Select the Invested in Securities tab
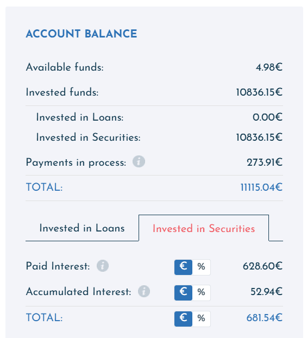Screen dimensions: 307x338 tap(204, 228)
